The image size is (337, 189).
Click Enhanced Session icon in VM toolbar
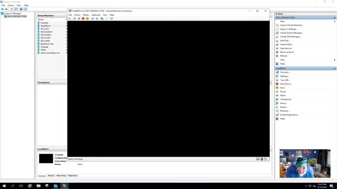pos(112,19)
